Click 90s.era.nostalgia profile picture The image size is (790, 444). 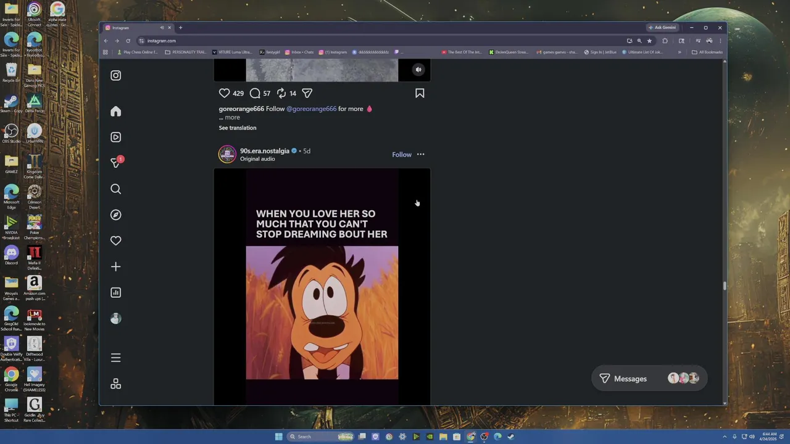[227, 154]
